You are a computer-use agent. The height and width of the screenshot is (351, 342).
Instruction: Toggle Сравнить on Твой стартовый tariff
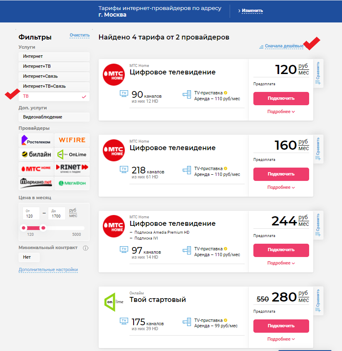[318, 301]
